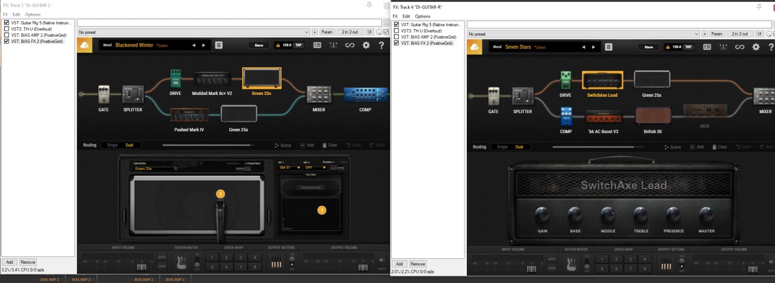Viewport: 775px width, 283px height.
Task: Open ToneCloud in DI-GUITAR-R plugin window
Action: (475, 47)
